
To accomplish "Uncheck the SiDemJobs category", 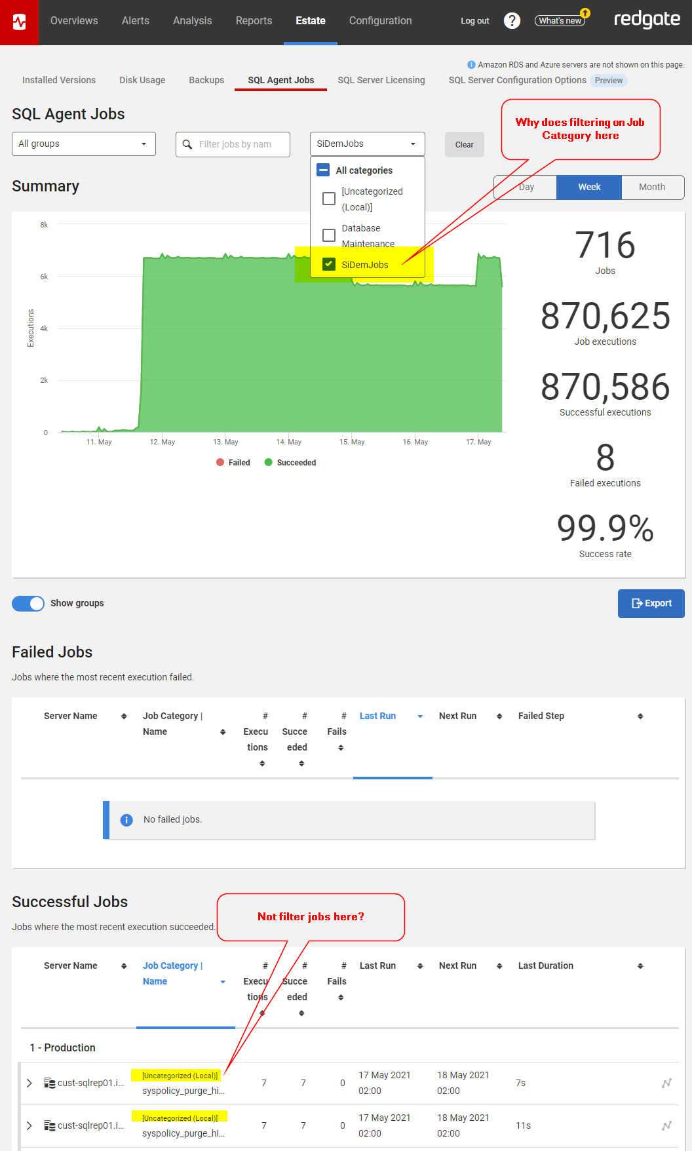I will click(329, 265).
